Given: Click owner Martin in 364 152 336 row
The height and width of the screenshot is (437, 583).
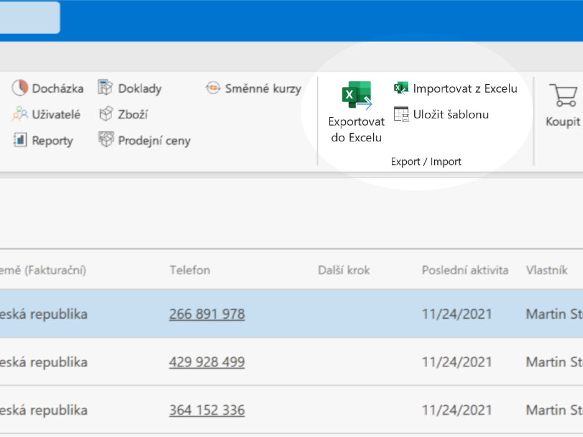Looking at the screenshot, I should tap(554, 411).
